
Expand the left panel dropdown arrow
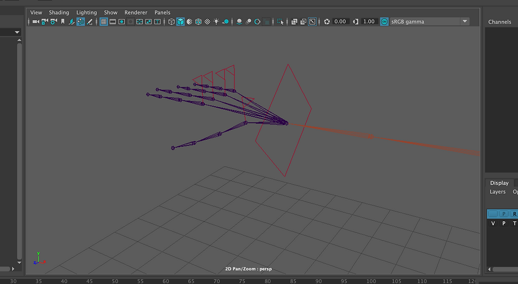click(17, 32)
